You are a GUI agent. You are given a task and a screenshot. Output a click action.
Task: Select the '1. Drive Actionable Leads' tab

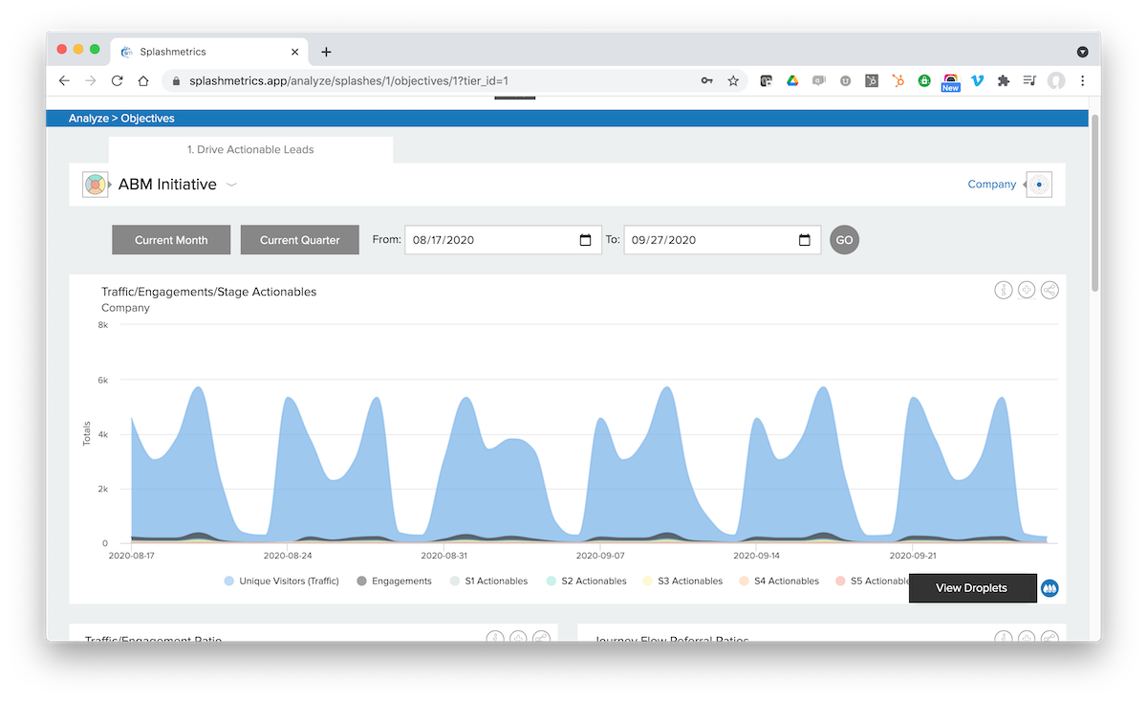point(250,149)
